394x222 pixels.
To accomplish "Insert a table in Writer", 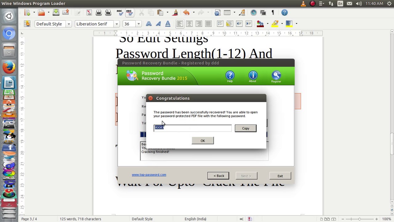I will [227, 13].
